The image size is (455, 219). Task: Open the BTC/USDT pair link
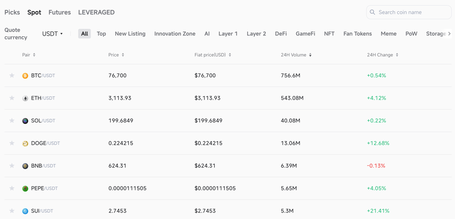(43, 76)
